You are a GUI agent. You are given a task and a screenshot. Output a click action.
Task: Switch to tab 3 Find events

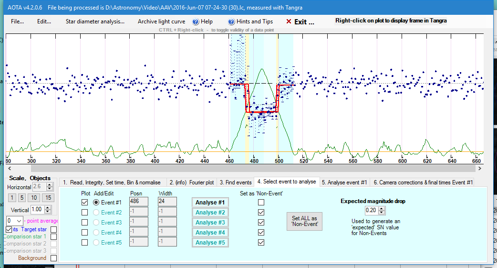[x=236, y=182]
